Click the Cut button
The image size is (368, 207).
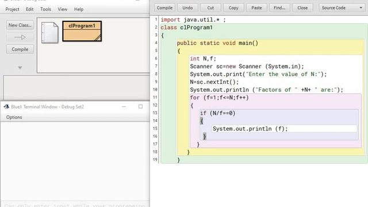[210, 7]
